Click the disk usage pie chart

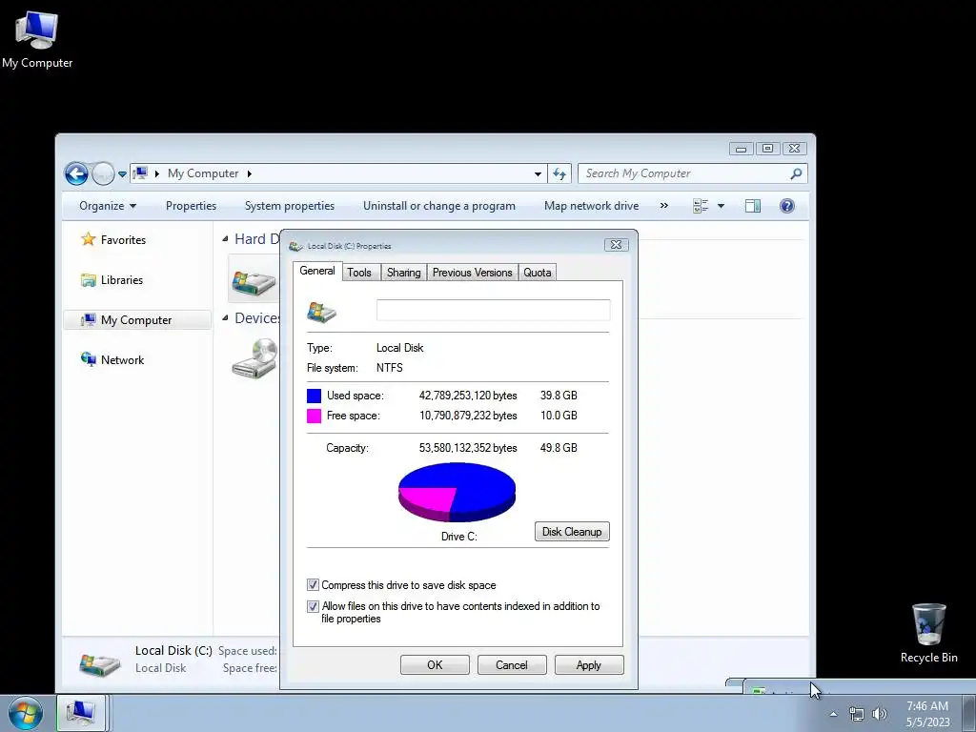tap(457, 492)
